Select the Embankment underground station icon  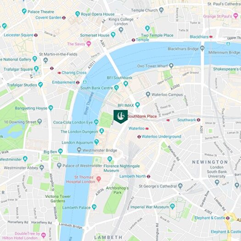(78, 83)
